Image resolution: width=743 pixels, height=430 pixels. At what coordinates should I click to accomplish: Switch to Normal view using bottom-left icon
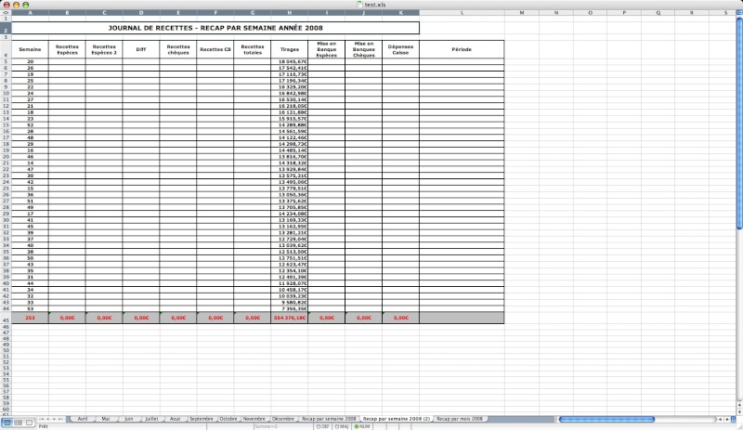pos(5,421)
